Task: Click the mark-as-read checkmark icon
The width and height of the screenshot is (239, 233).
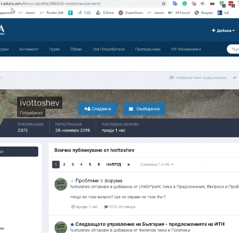Action: coord(235,78)
